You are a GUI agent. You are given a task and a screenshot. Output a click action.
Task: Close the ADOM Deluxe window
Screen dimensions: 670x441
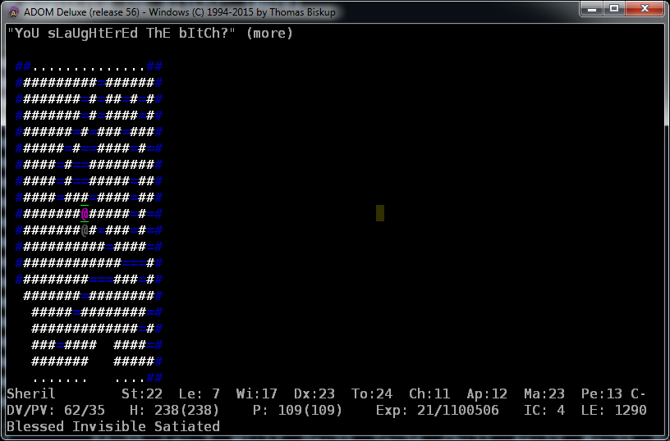click(x=645, y=9)
